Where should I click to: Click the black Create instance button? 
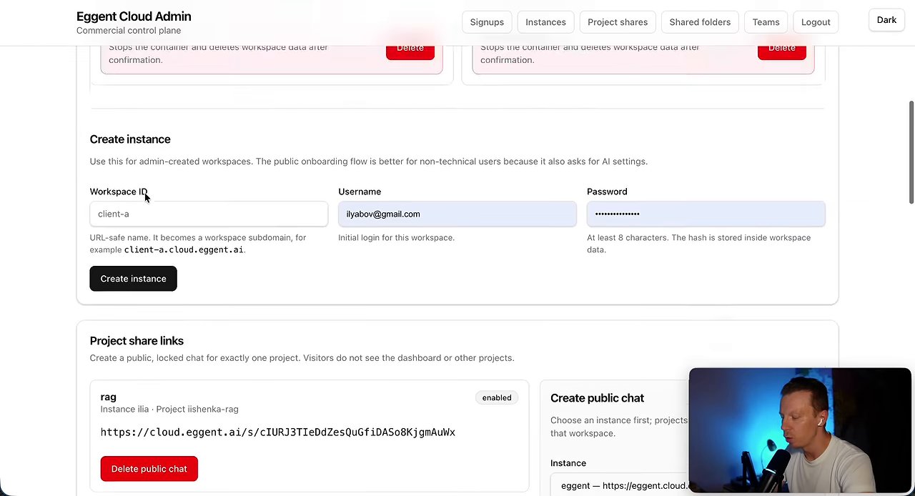coord(133,279)
